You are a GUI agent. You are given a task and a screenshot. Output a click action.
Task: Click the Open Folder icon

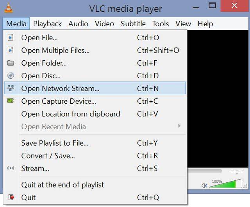[x=11, y=63]
